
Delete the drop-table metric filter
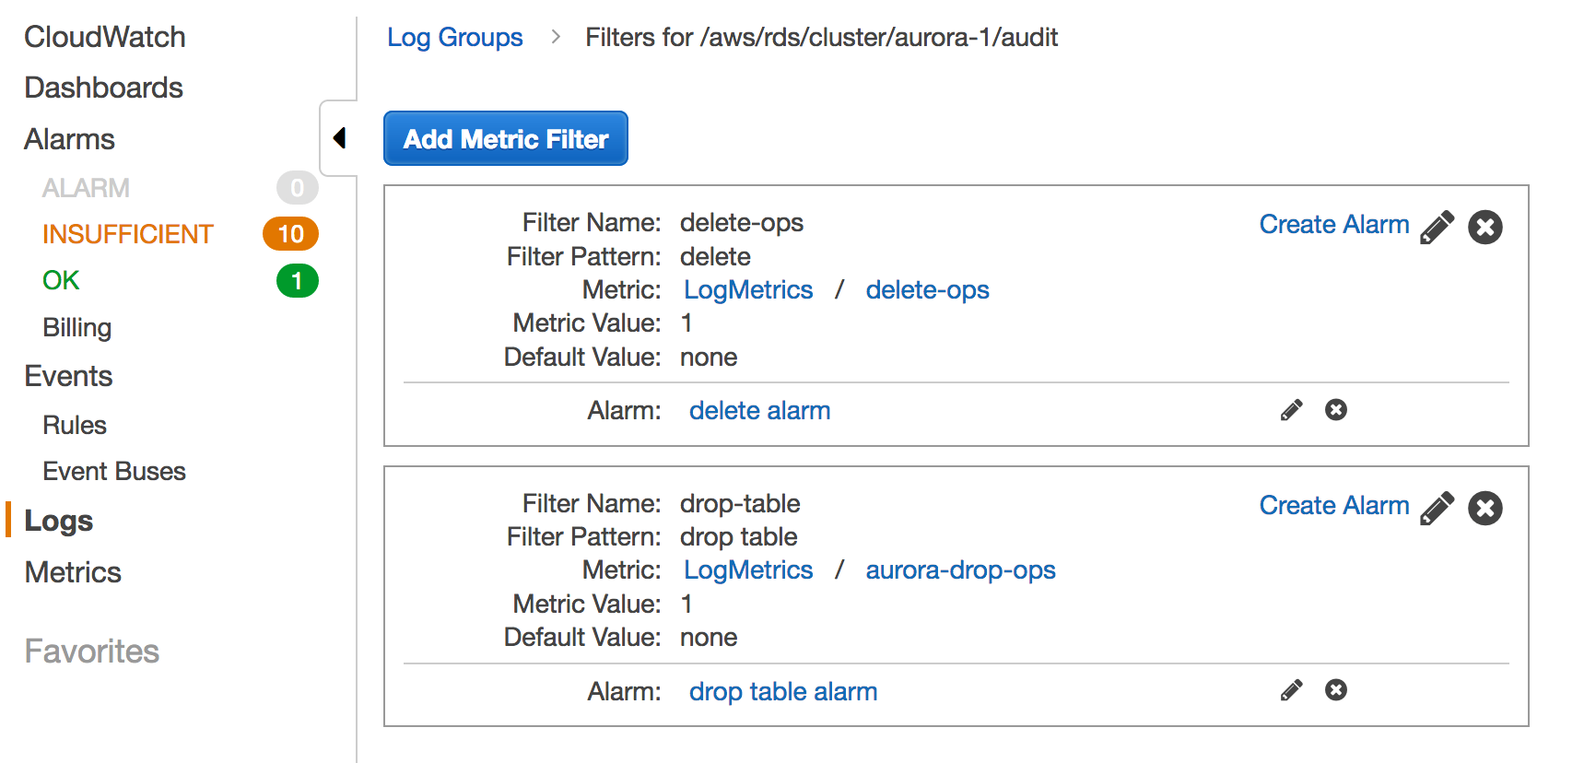[1485, 508]
